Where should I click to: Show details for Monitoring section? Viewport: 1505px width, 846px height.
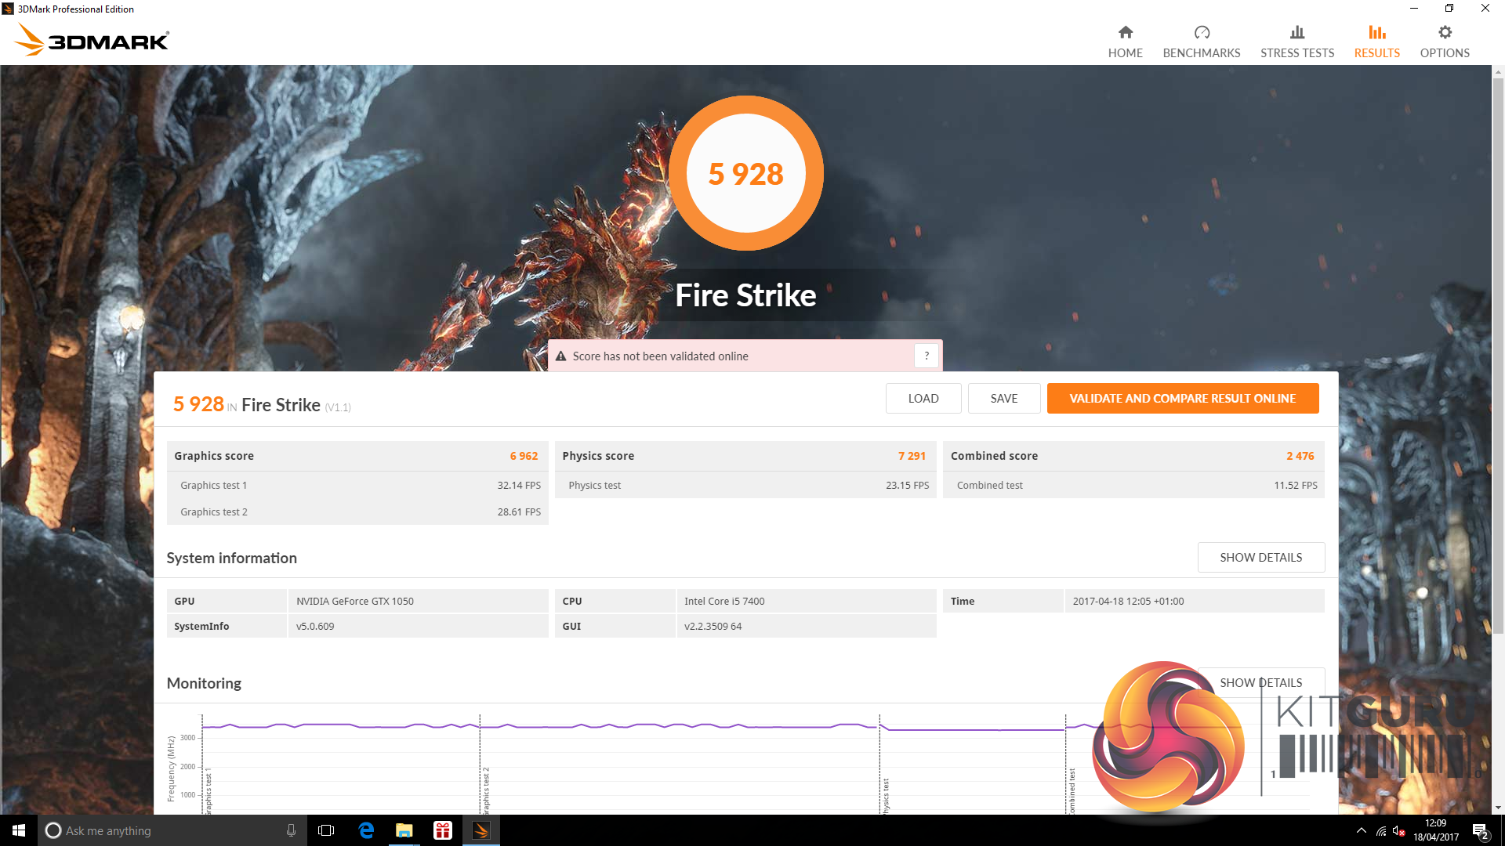[x=1260, y=682]
